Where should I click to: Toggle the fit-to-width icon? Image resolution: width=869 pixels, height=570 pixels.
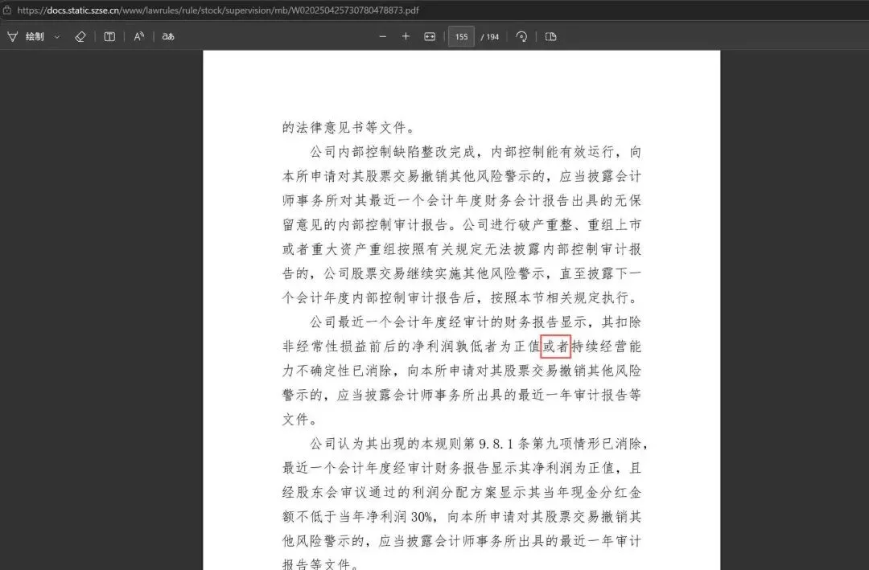tap(430, 36)
